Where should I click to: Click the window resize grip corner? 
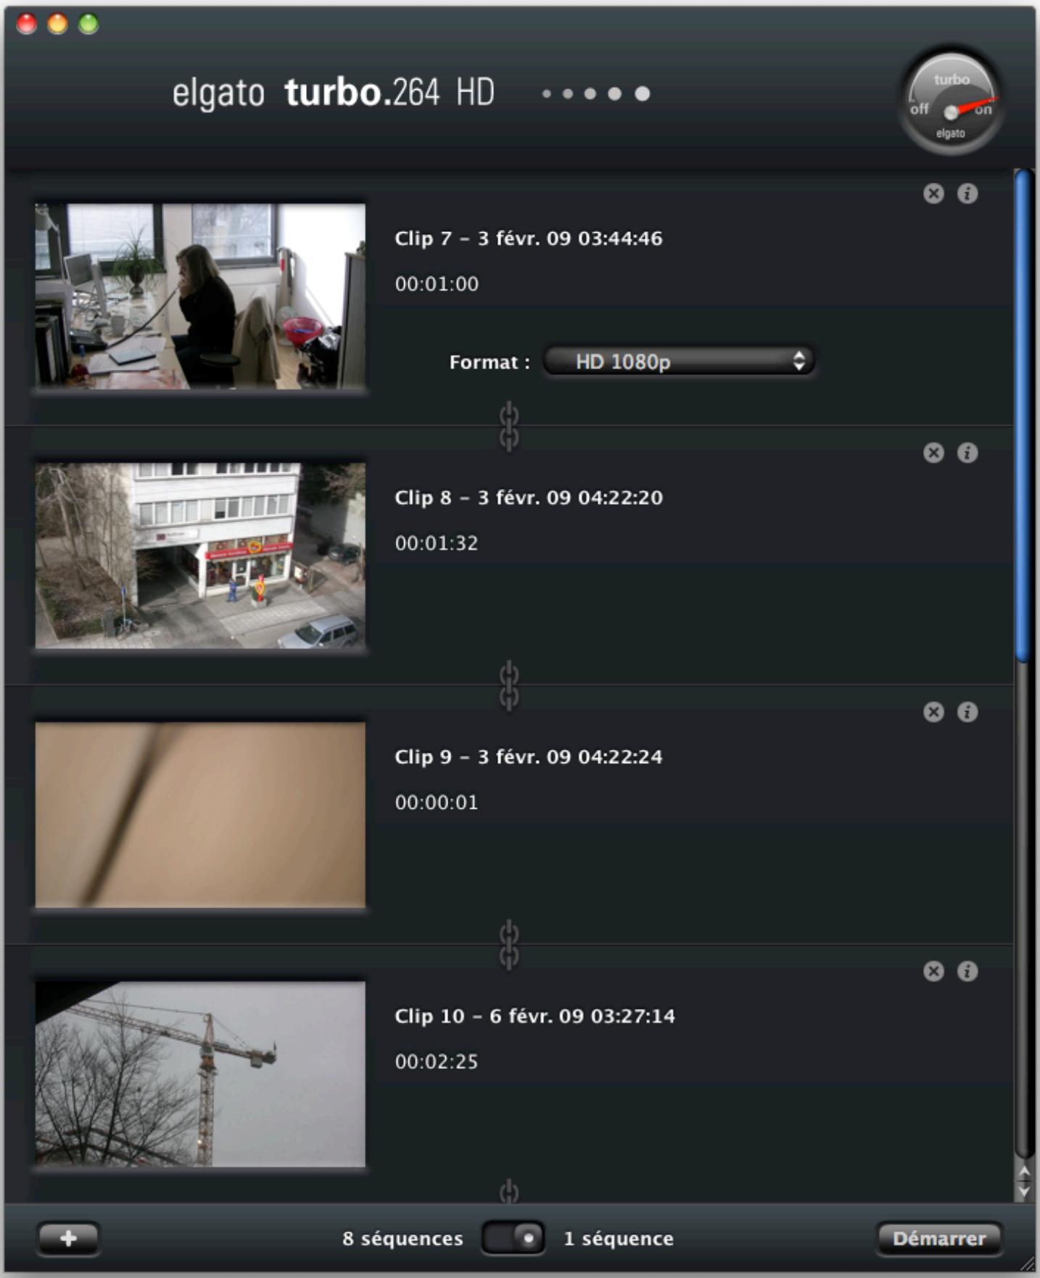click(x=1027, y=1264)
